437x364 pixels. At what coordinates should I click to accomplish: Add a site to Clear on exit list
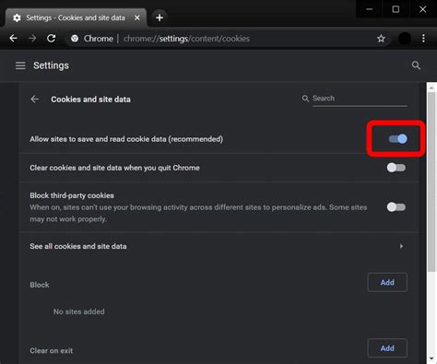pos(387,348)
